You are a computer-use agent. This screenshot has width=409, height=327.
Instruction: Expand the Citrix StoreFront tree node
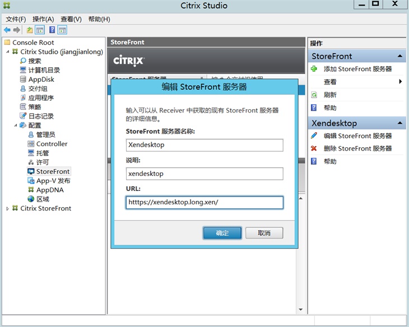(8, 208)
